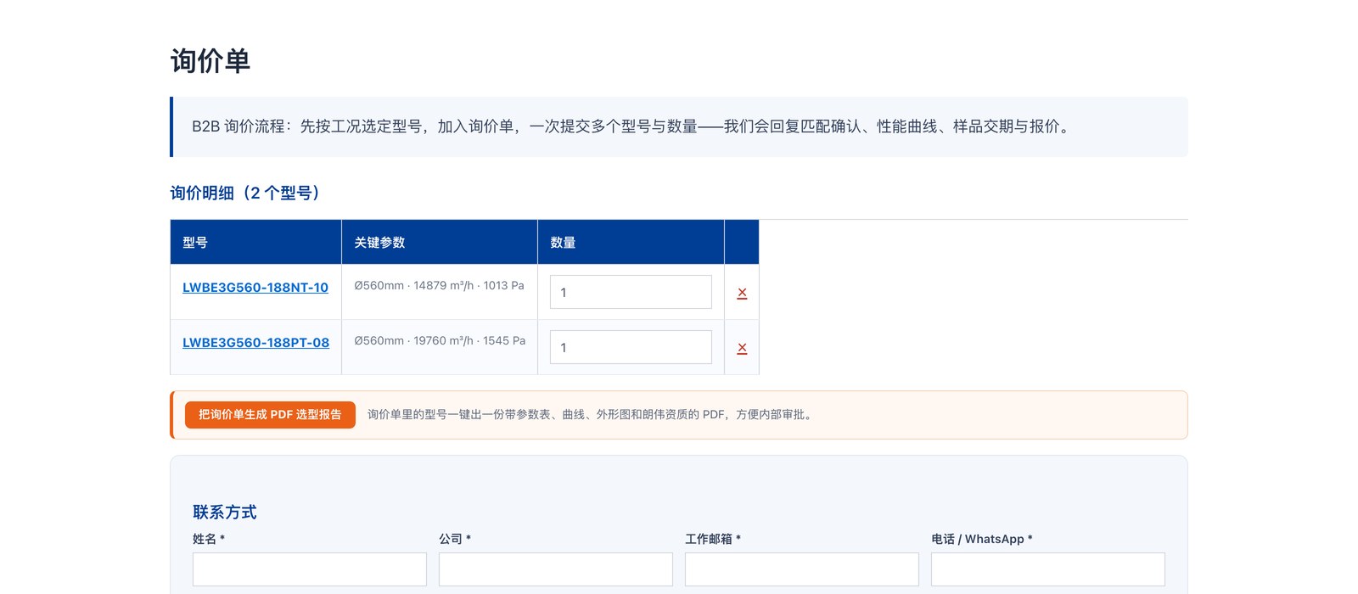The width and height of the screenshot is (1358, 594).
Task: Remove the LWBE3G560-188NT-10 row with the red X
Action: 742,293
